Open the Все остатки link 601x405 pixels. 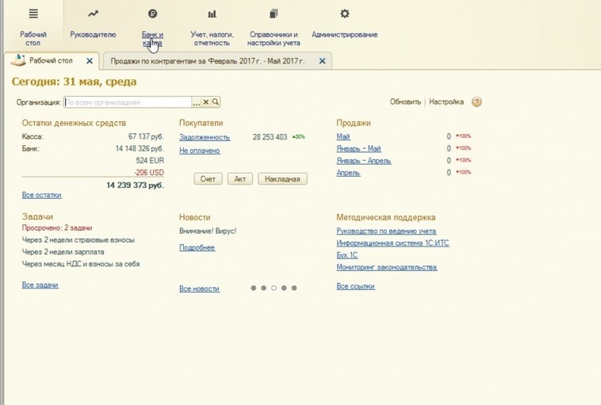41,195
